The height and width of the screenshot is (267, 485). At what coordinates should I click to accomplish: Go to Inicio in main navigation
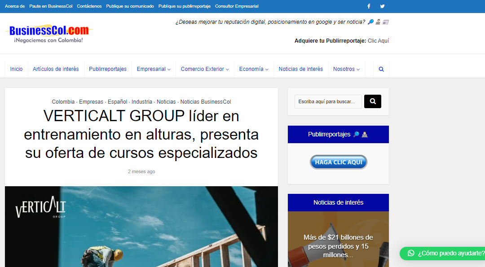click(x=17, y=69)
